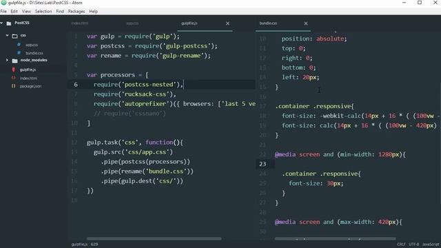
Task: Click line number 6 in gulpfile.js gutter
Action: pos(76,85)
